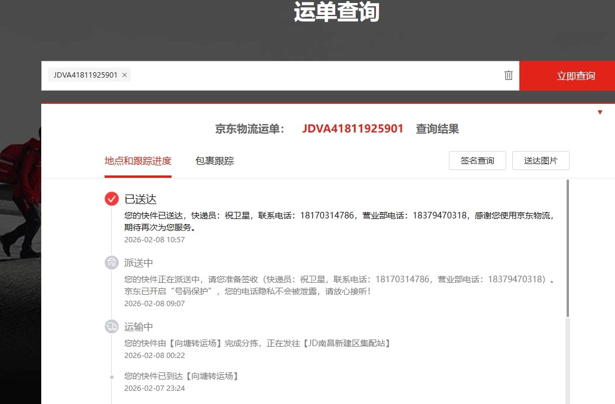
Task: Click branch phone 18379470318 in 派送中 entry
Action: tap(516, 279)
